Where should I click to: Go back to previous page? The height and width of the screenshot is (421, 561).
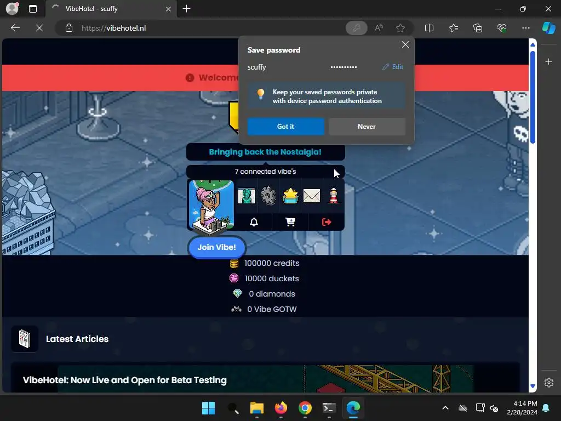(x=15, y=28)
